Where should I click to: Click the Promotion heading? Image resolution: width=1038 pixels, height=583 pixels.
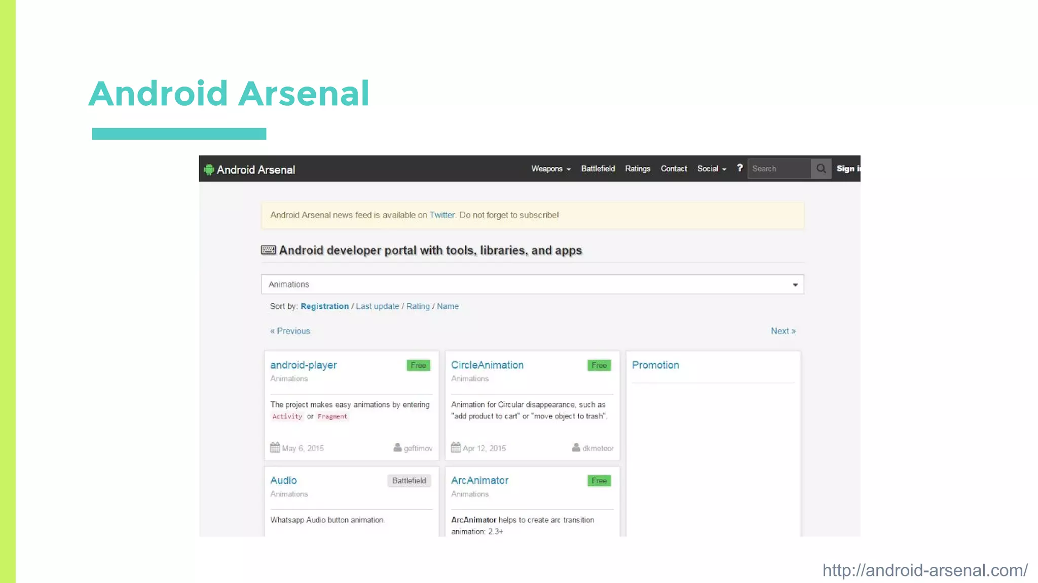point(655,365)
